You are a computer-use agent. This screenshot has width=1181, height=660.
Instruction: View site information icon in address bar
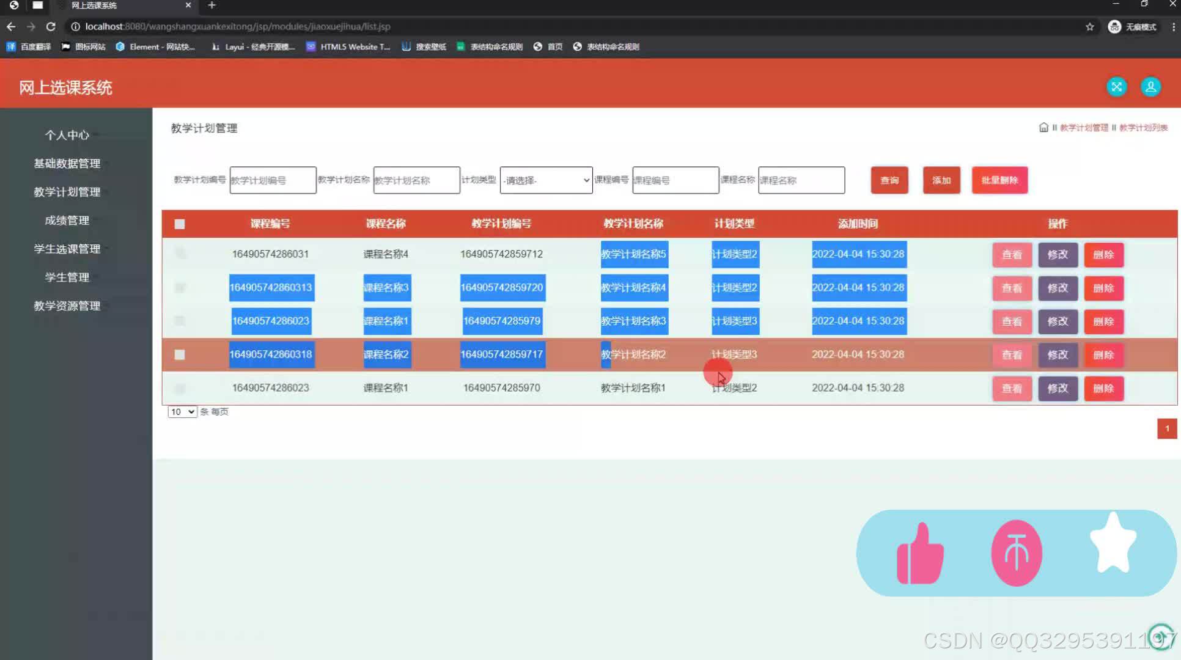[75, 26]
